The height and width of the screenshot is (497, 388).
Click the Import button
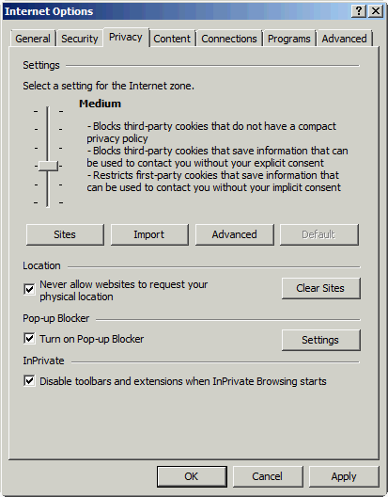(149, 234)
